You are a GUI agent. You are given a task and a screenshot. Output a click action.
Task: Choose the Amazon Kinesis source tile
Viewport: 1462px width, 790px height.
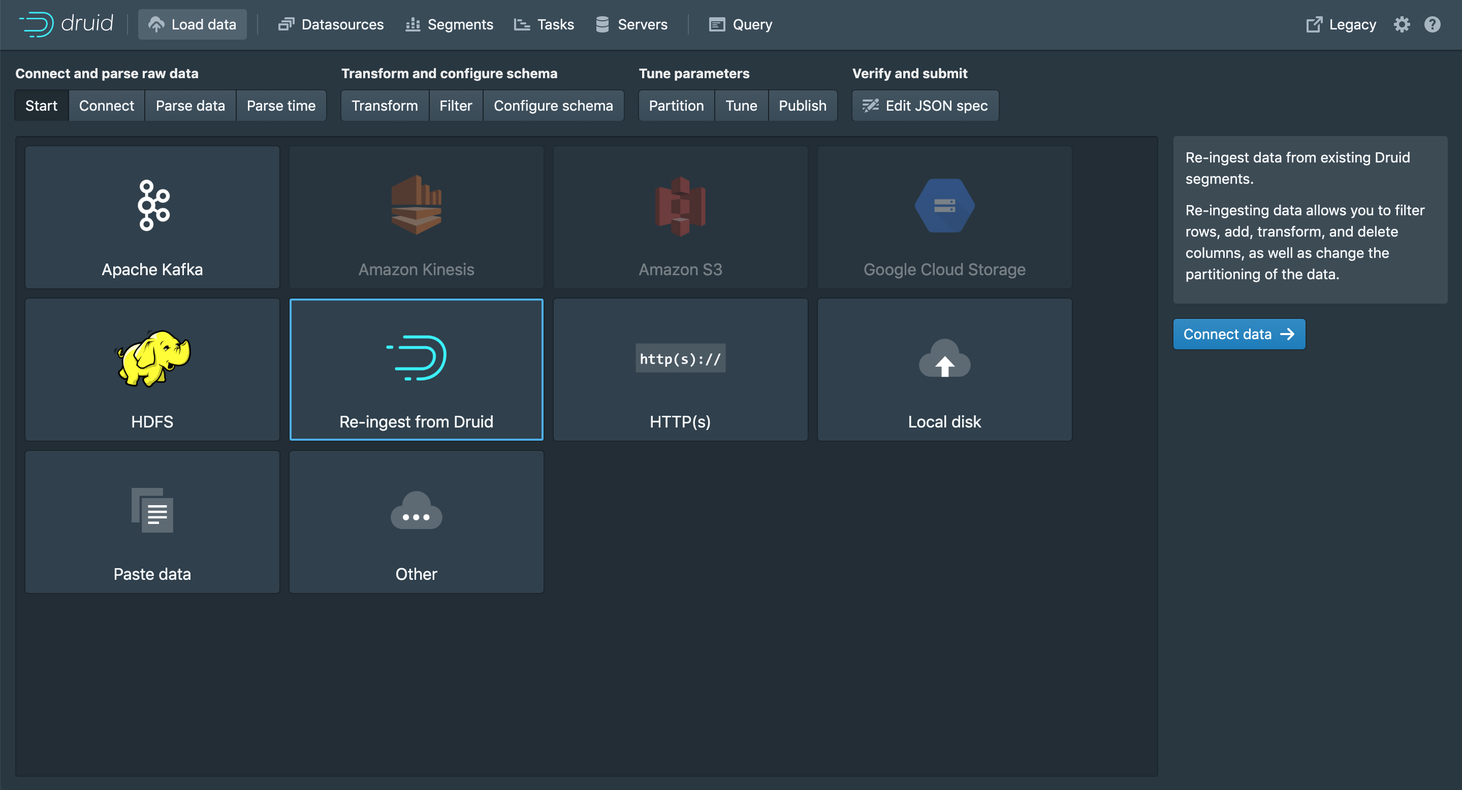(x=416, y=217)
